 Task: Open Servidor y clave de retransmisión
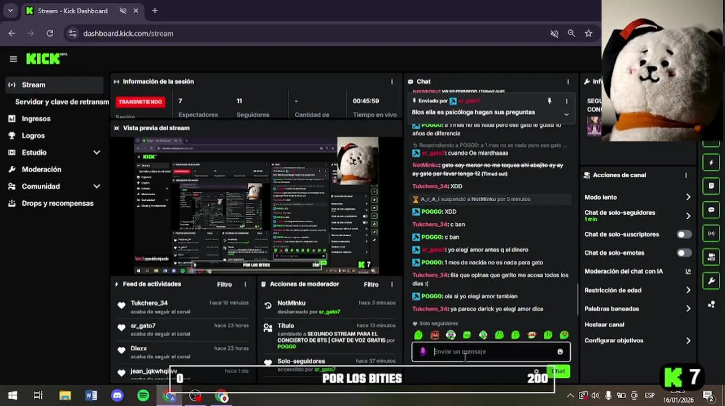click(62, 101)
